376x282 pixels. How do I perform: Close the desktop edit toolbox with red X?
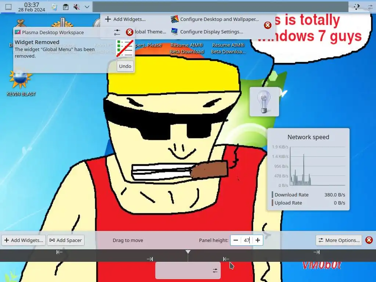point(268,25)
